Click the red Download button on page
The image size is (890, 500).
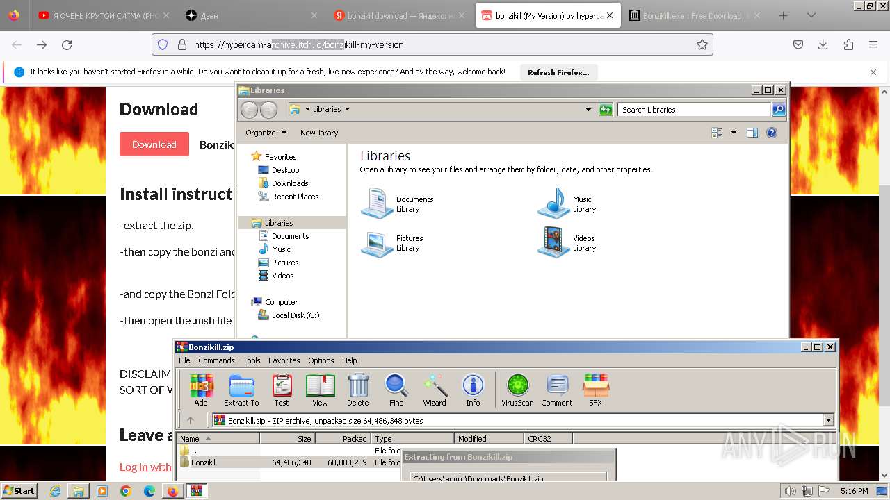154,144
